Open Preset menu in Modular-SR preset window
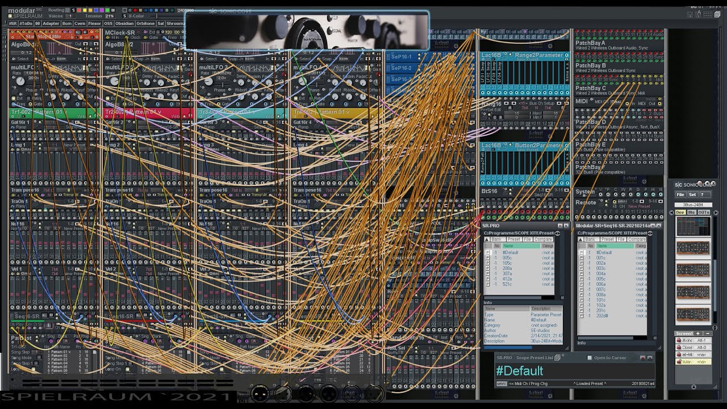727x409 pixels. click(608, 239)
